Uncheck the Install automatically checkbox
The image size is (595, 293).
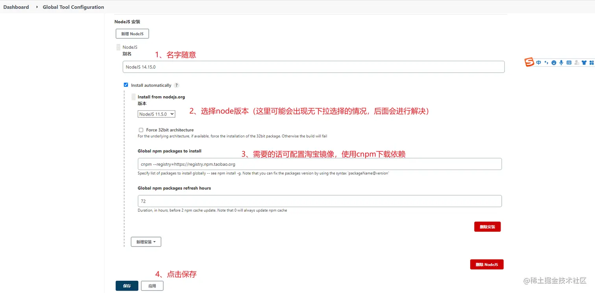tap(126, 85)
